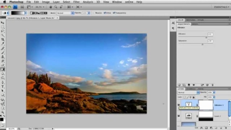The width and height of the screenshot is (231, 130).
Task: Toggle lock all in Layers panel
Action: click(193, 97)
